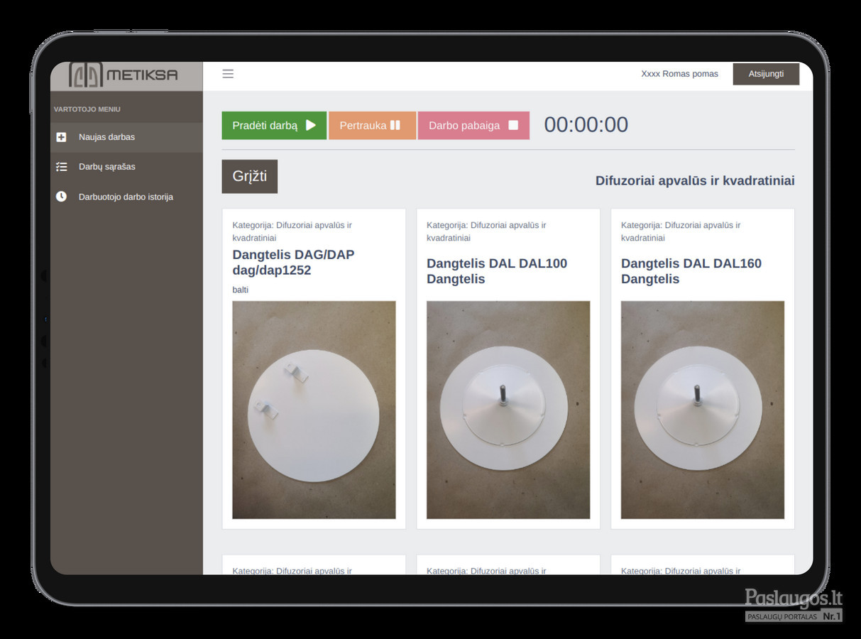Click the 'balti' label on first card
861x639 pixels.
tap(241, 290)
